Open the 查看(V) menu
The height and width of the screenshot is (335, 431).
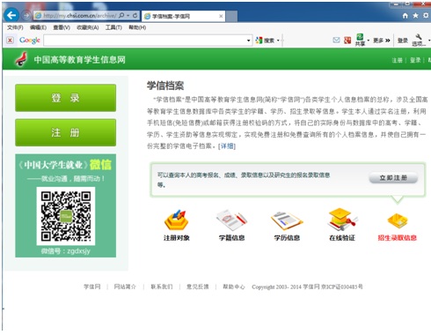pos(62,27)
